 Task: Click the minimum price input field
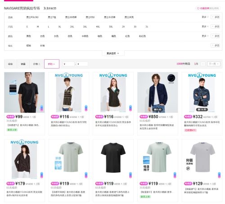68,64
